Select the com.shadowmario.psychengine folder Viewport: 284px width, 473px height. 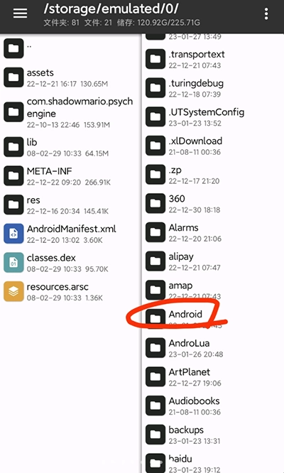(70, 112)
